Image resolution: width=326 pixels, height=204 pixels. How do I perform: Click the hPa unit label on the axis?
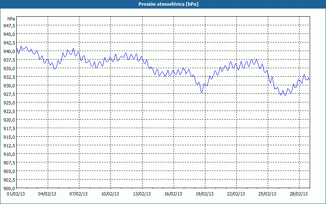[11, 19]
